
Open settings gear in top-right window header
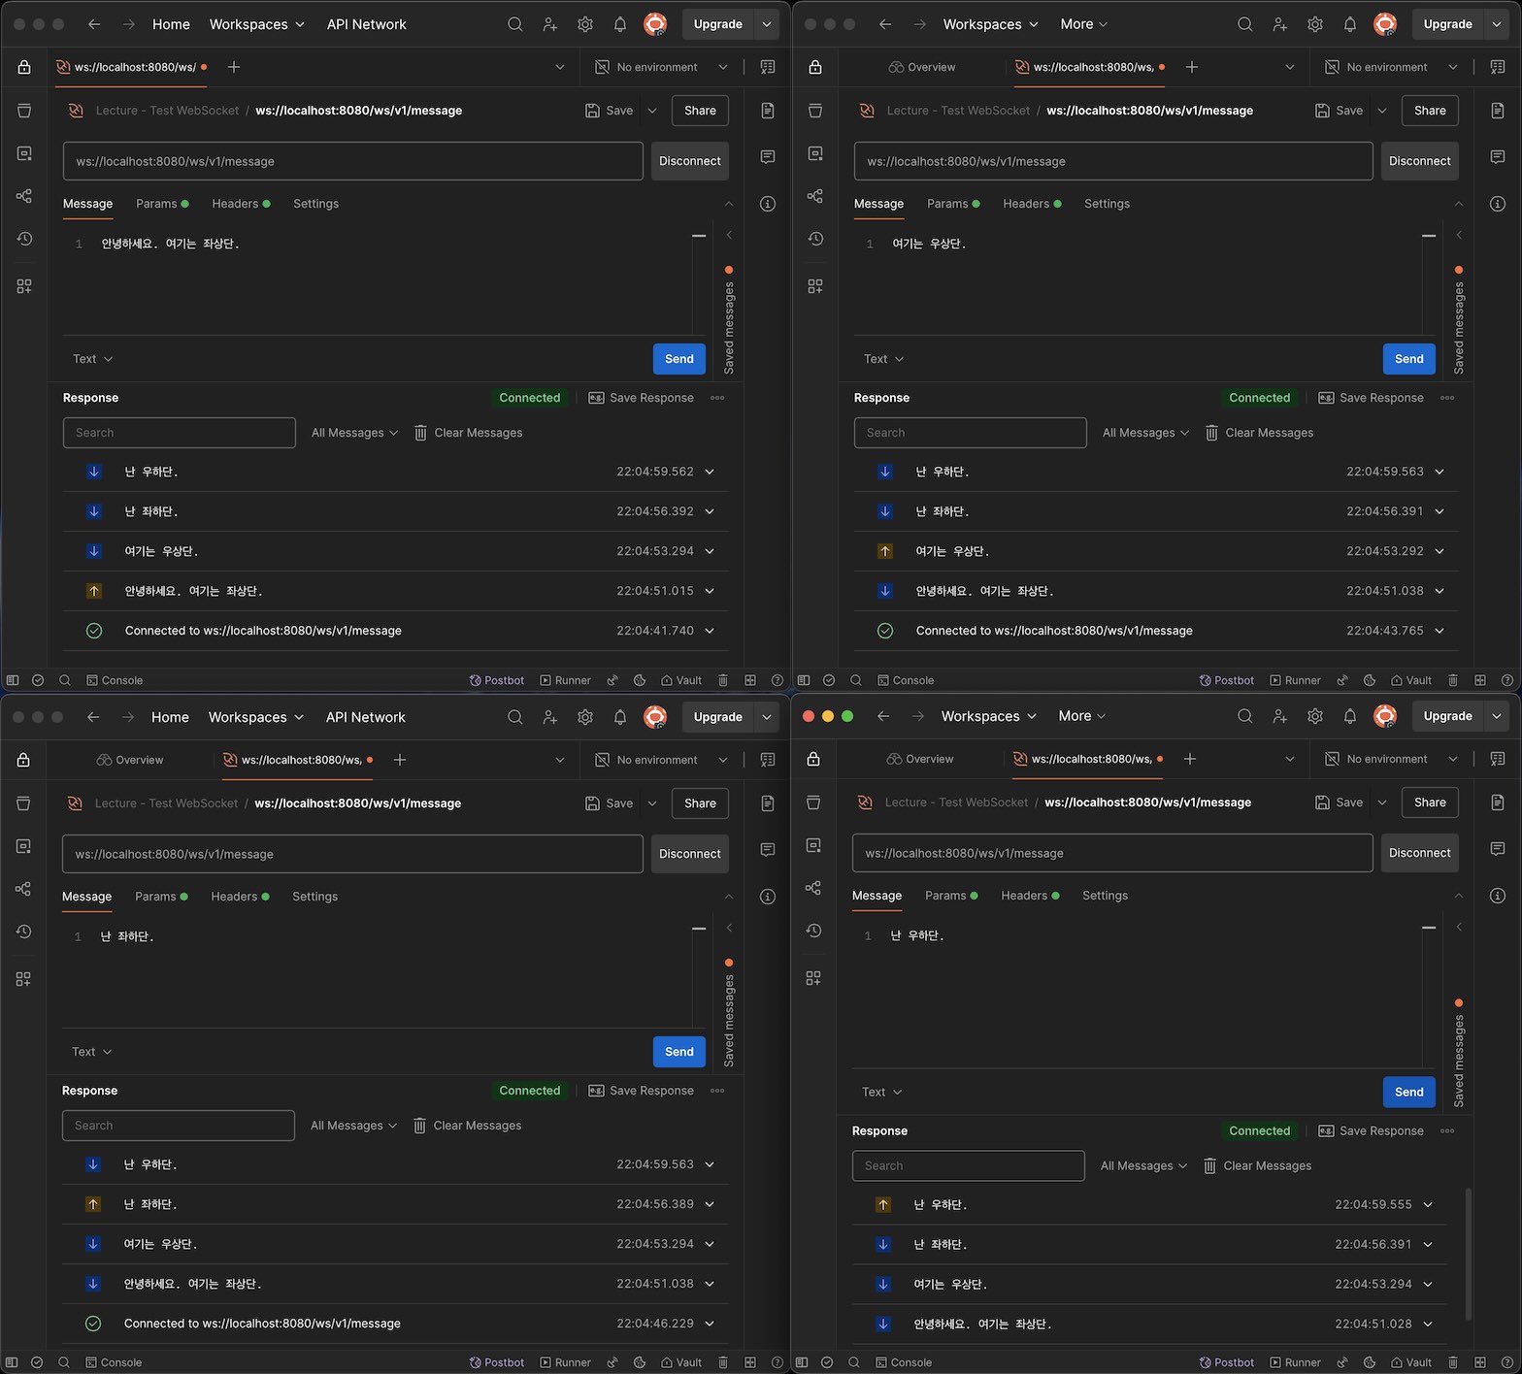pyautogui.click(x=1315, y=24)
